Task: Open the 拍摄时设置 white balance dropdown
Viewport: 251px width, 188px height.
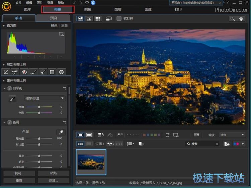Action: 45,98
